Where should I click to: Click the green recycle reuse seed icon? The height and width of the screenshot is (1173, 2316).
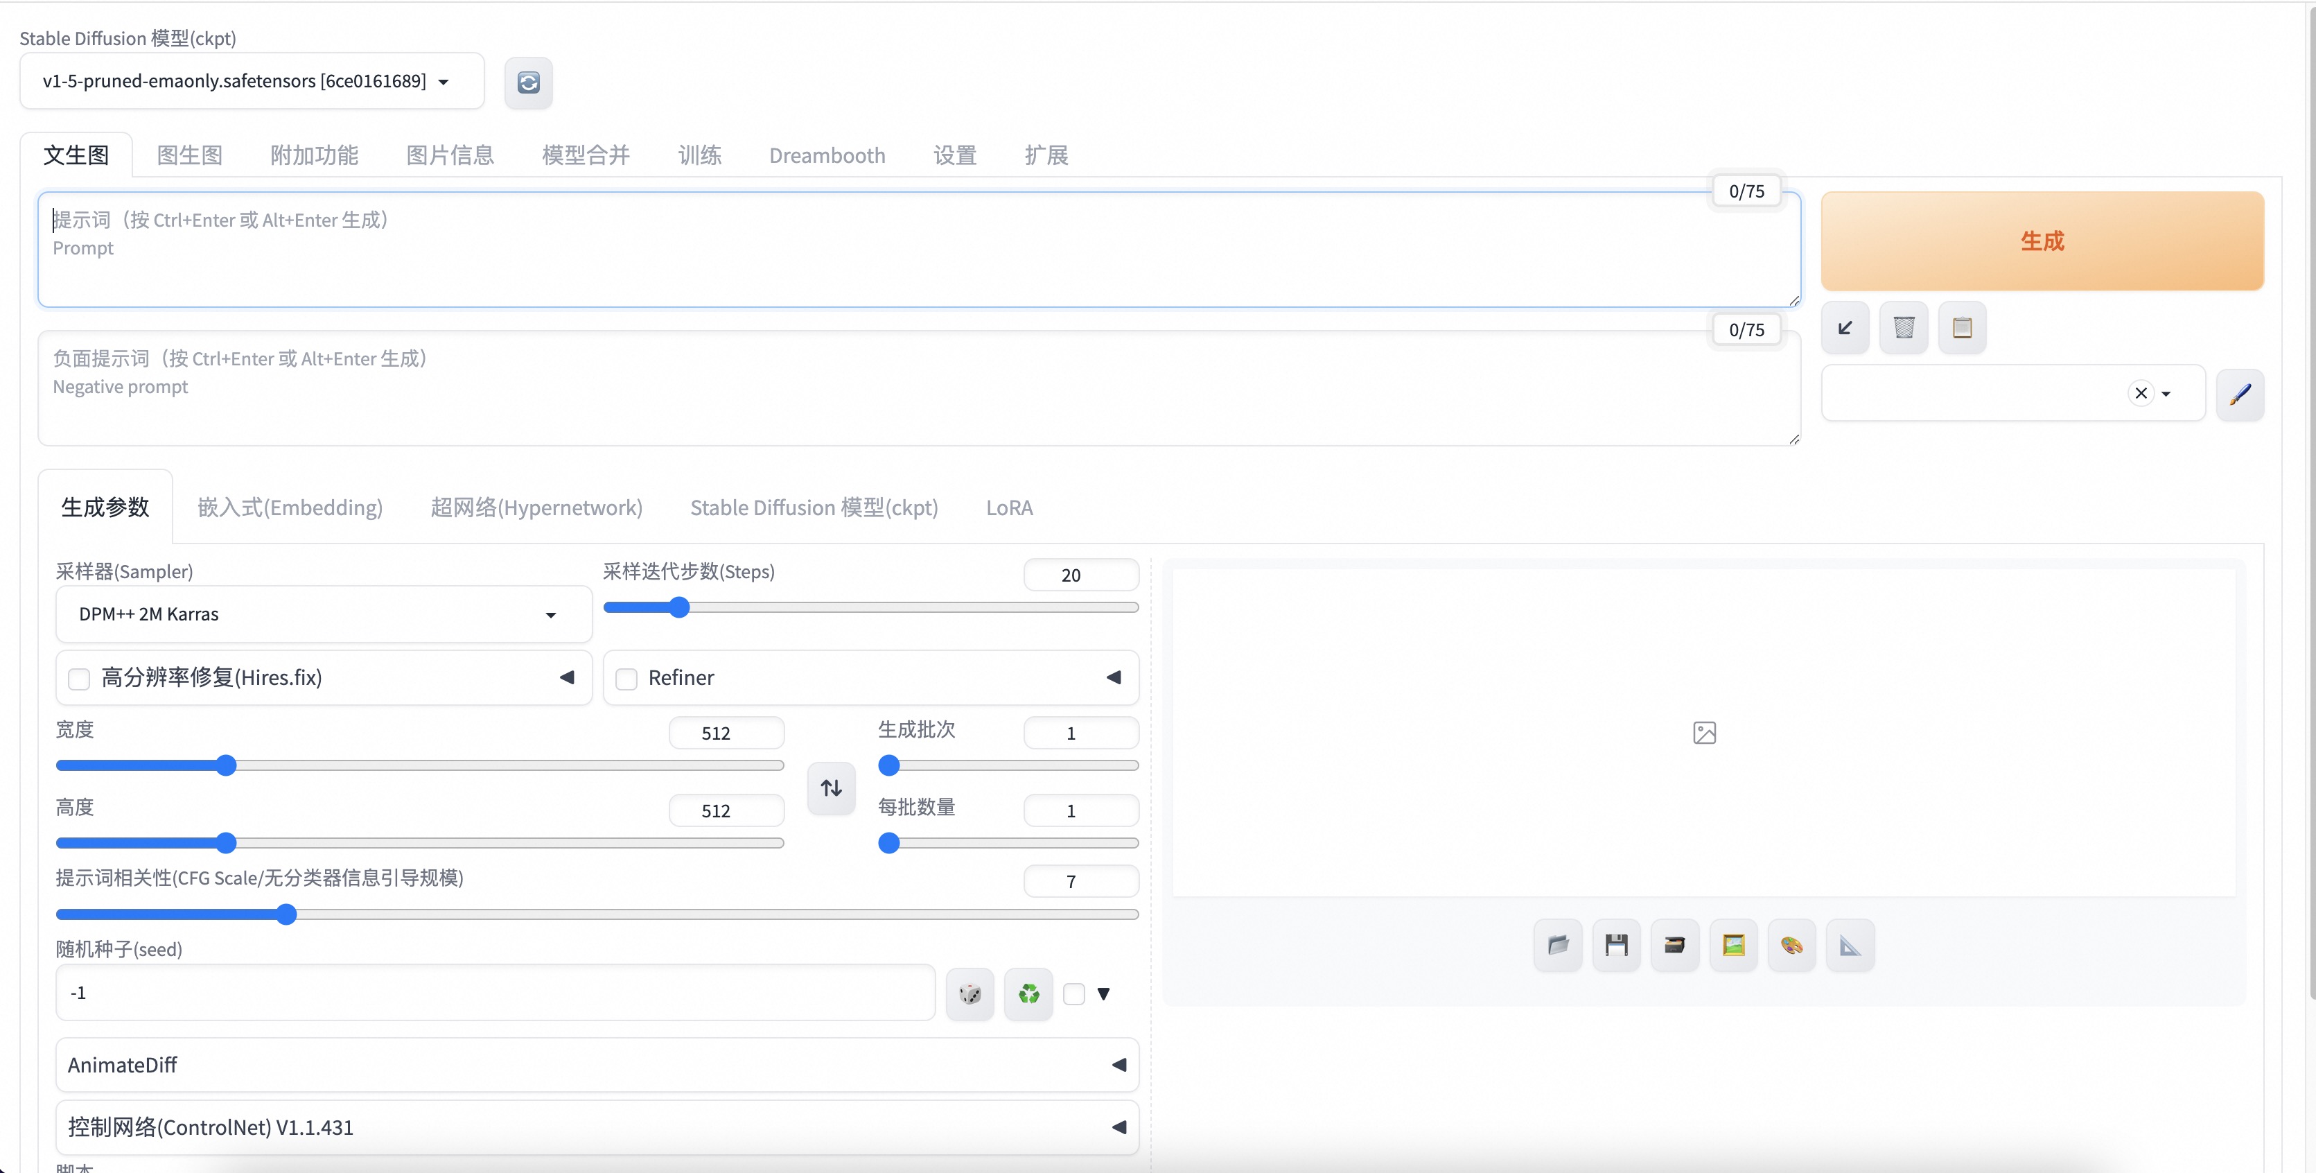click(x=1028, y=994)
